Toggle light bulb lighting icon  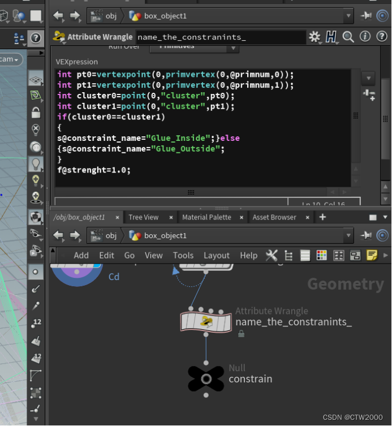(x=36, y=164)
